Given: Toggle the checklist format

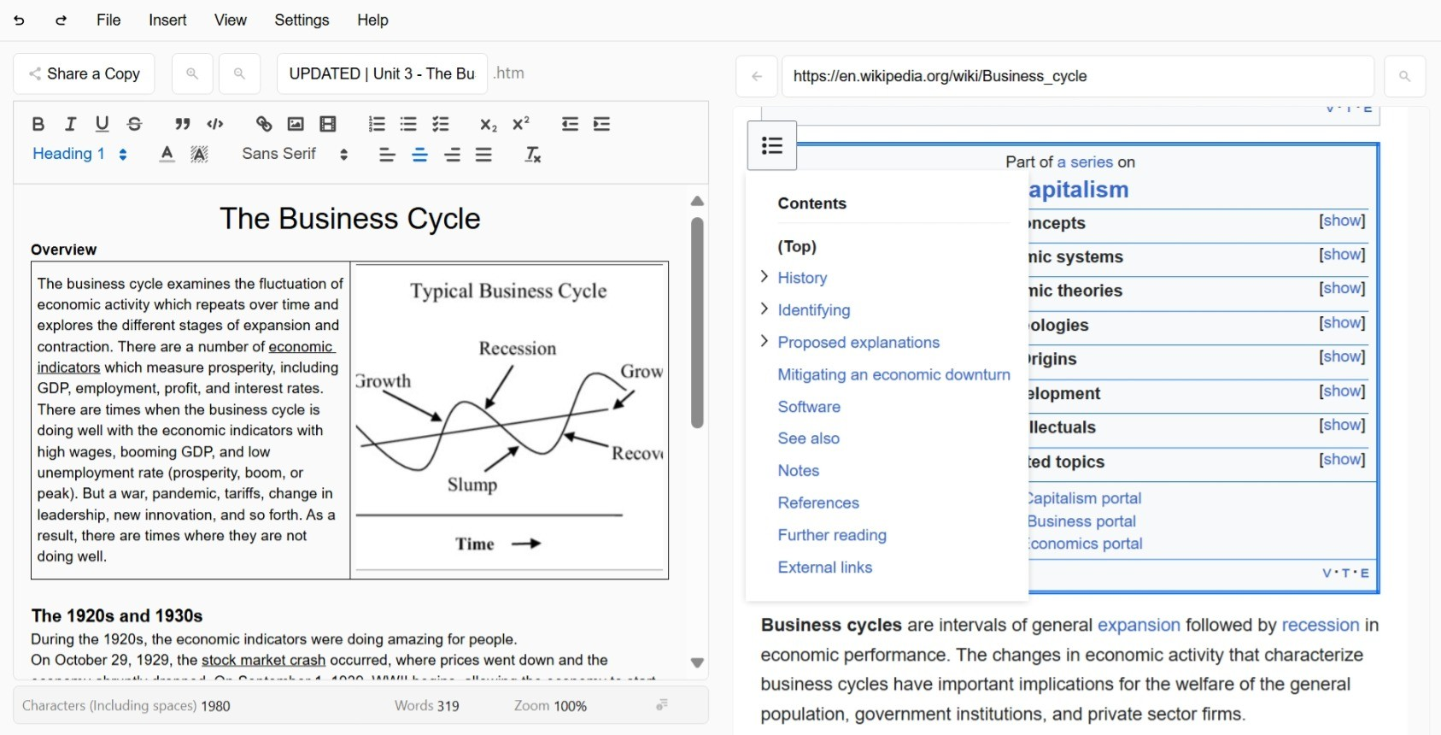Looking at the screenshot, I should tap(441, 124).
